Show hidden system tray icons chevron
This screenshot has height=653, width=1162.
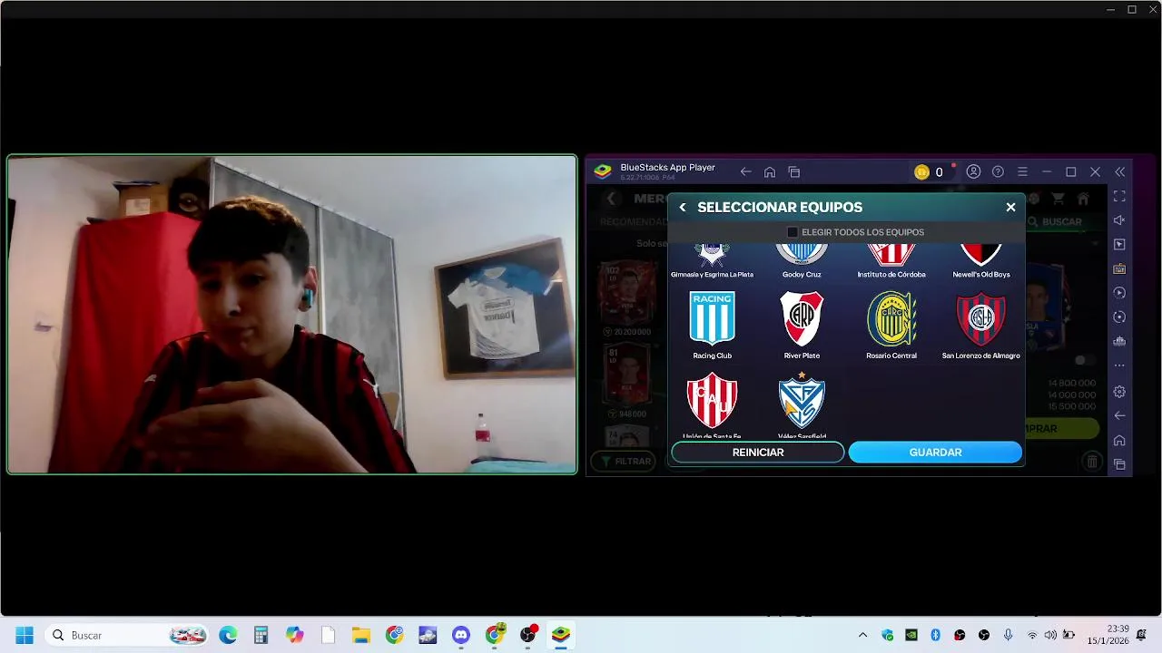(x=862, y=635)
